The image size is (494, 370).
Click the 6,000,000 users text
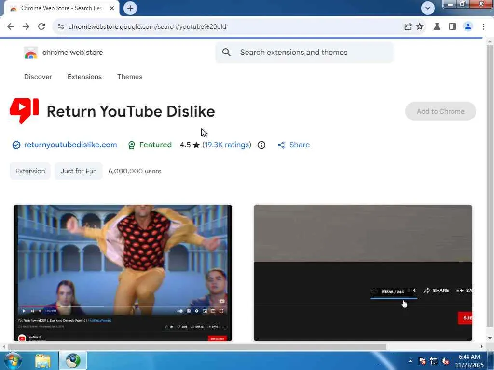click(135, 171)
